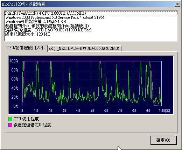Click the 100% label on graph axis
Viewport: 182px width, 150px height.
pos(14,61)
